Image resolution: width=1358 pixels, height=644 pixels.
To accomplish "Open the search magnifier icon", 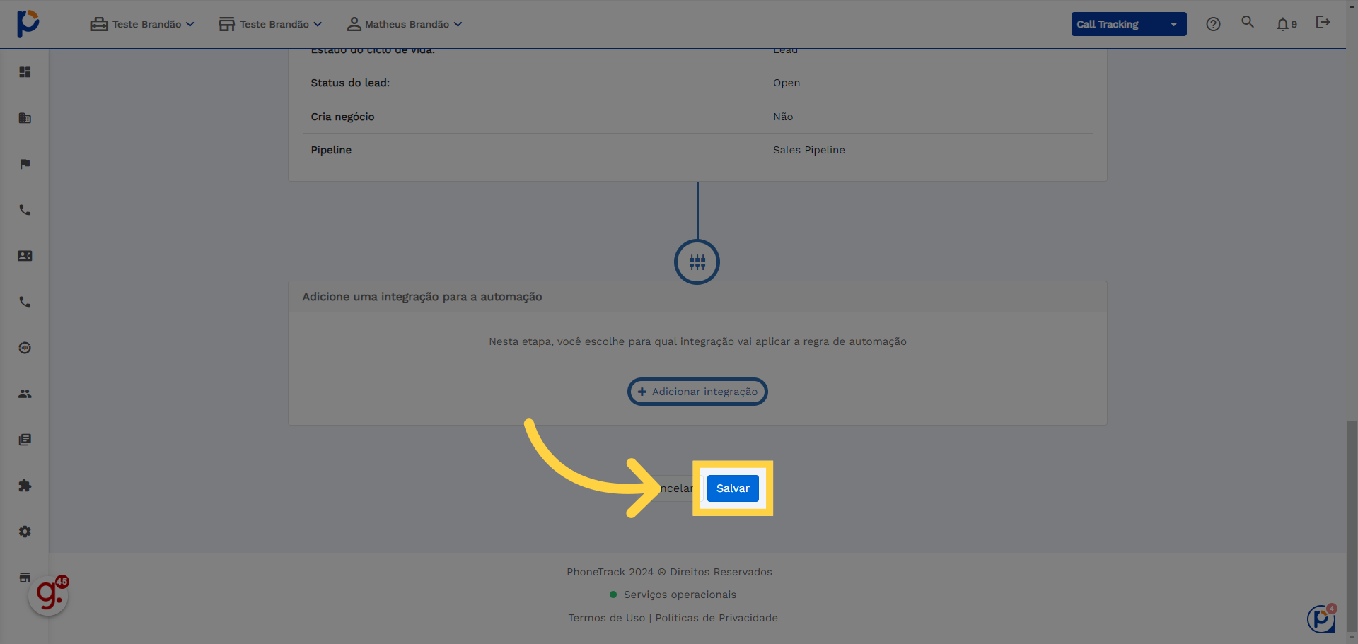I will pos(1248,22).
